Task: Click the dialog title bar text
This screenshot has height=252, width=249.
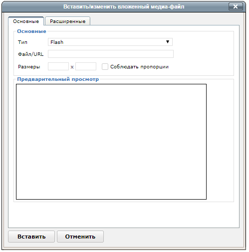Action: [124, 6]
